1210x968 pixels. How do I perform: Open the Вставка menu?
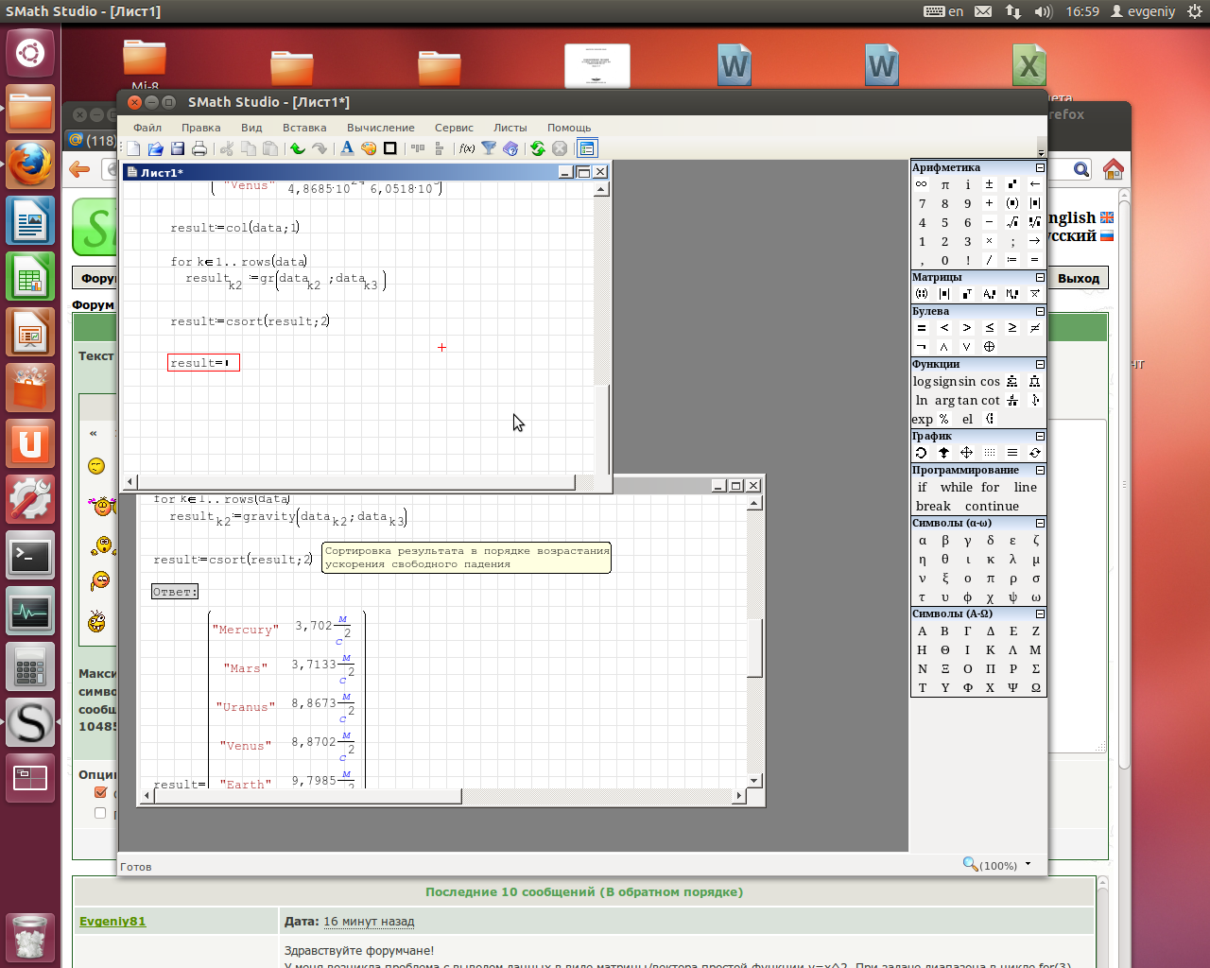point(304,128)
